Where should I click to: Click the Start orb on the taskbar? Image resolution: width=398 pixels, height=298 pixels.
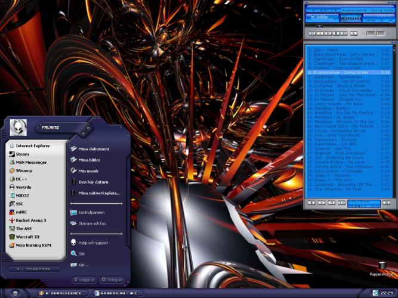point(15,293)
